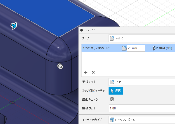Click the フィレット dialog title text
Screen dimensions: 175x124
(x=90, y=30)
